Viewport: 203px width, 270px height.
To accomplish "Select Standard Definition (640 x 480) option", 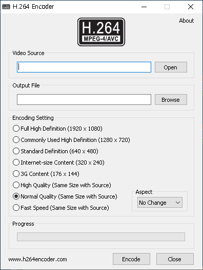I will (55, 151).
